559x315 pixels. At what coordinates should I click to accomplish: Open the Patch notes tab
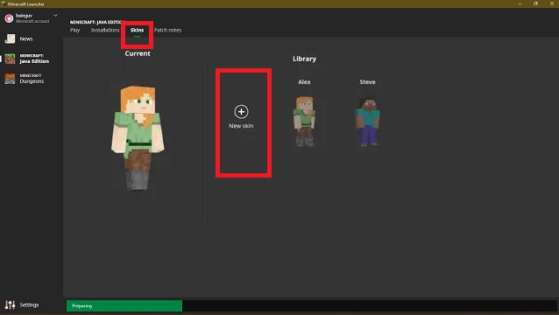pos(167,31)
